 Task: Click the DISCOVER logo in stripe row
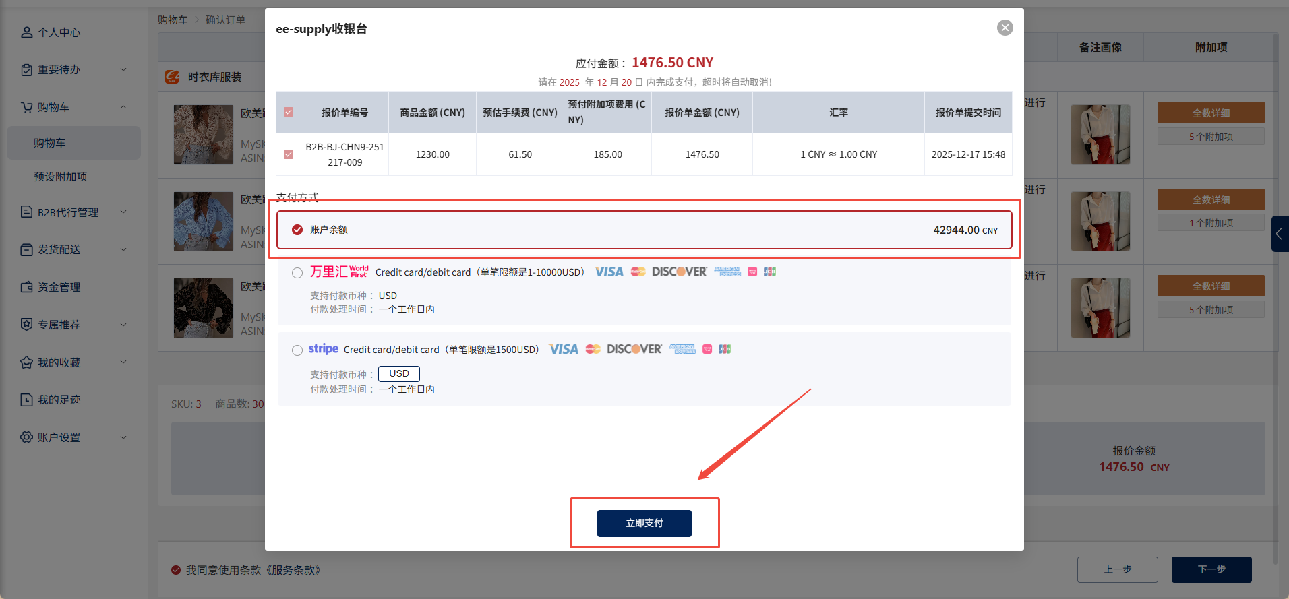pos(634,349)
